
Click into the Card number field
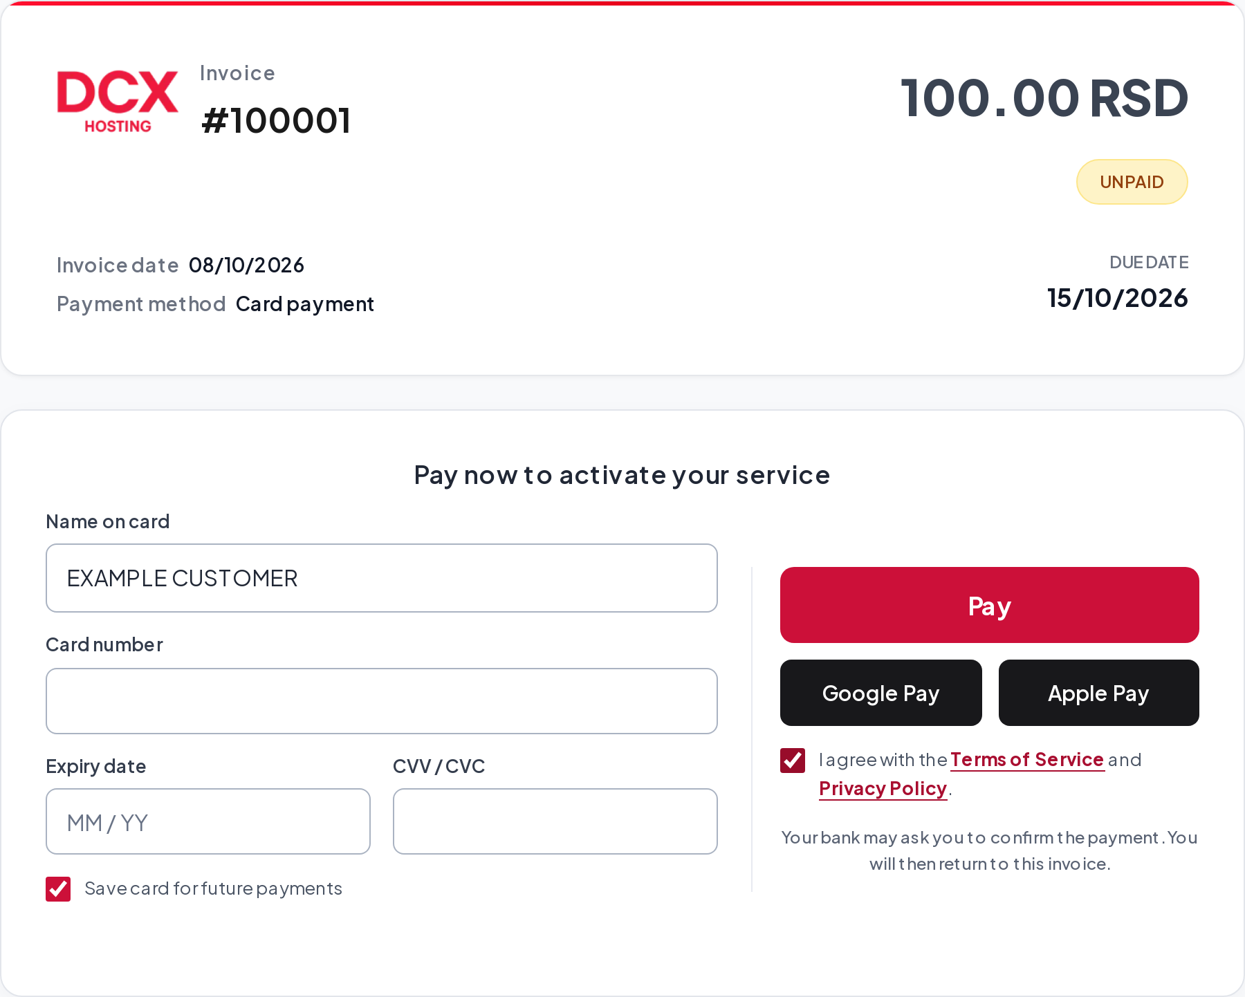[x=382, y=701]
